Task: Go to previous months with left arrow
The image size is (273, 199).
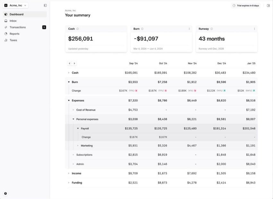Action: pyautogui.click(x=70, y=64)
